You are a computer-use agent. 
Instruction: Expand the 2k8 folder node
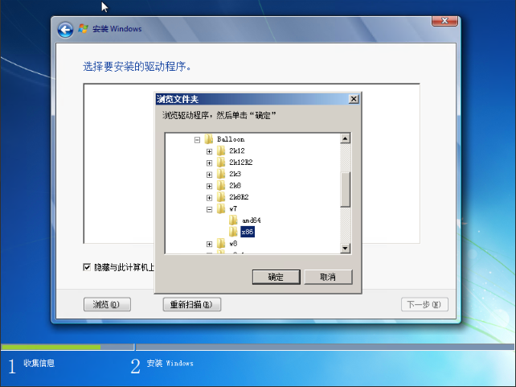[209, 186]
